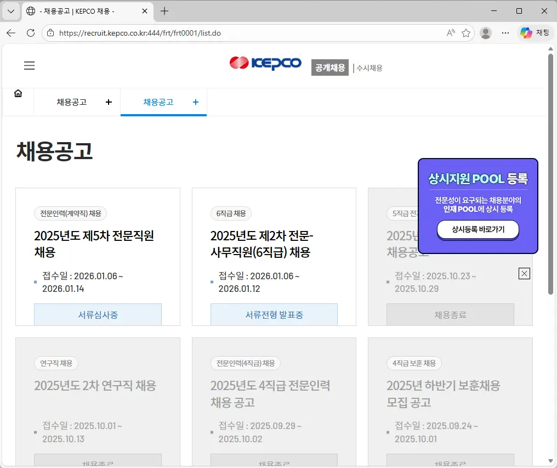
Task: Expand the active 채용공고 tab plus control
Action: coord(195,102)
